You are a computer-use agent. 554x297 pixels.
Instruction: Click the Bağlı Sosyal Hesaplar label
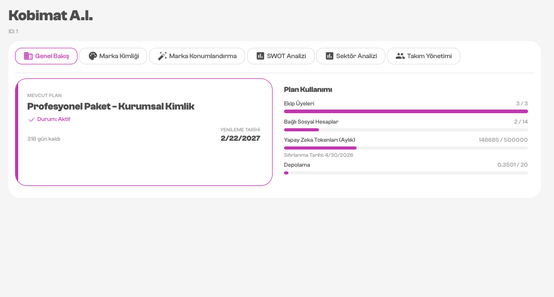point(311,122)
